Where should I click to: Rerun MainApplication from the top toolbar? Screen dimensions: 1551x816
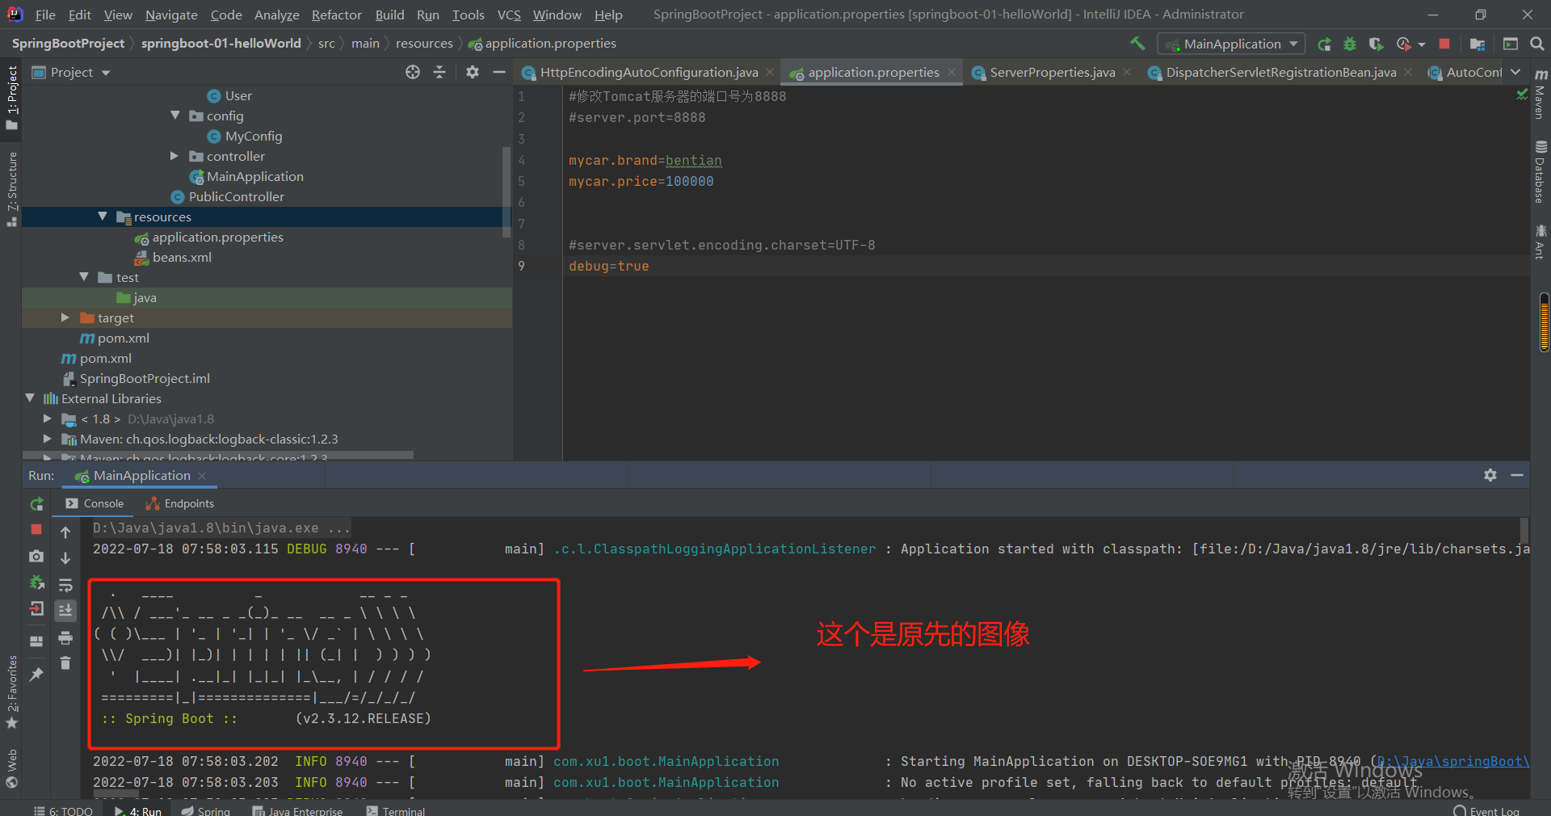click(1325, 44)
